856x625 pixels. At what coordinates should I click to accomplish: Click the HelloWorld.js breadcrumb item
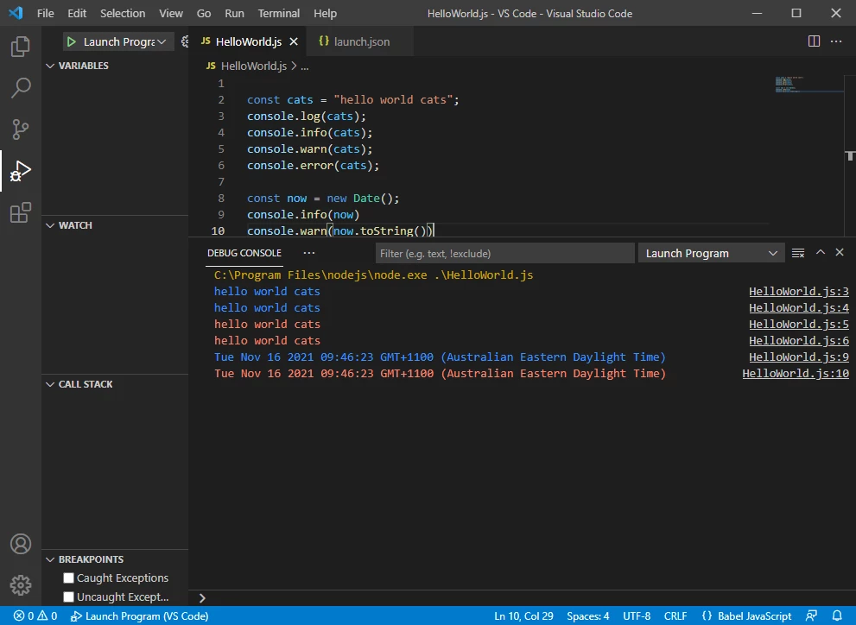(254, 66)
